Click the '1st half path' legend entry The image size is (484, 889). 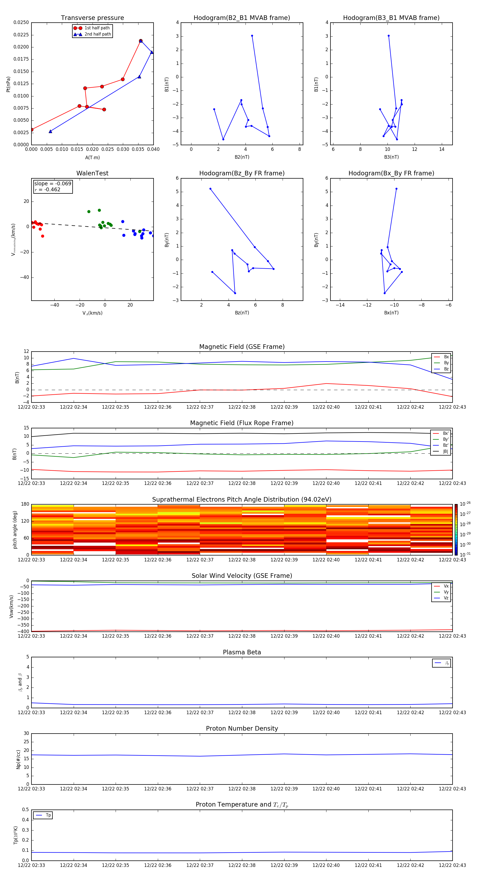92,28
